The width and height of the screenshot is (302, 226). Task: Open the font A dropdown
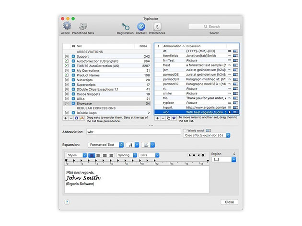132,145
